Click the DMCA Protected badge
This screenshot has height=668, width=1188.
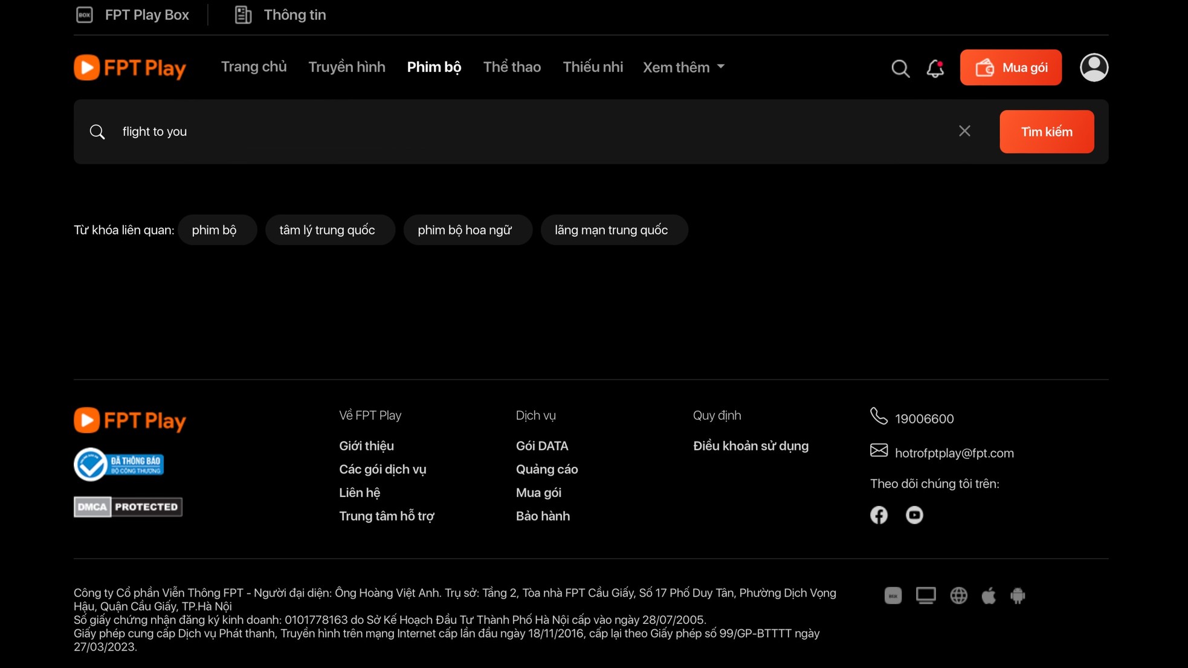coord(128,507)
